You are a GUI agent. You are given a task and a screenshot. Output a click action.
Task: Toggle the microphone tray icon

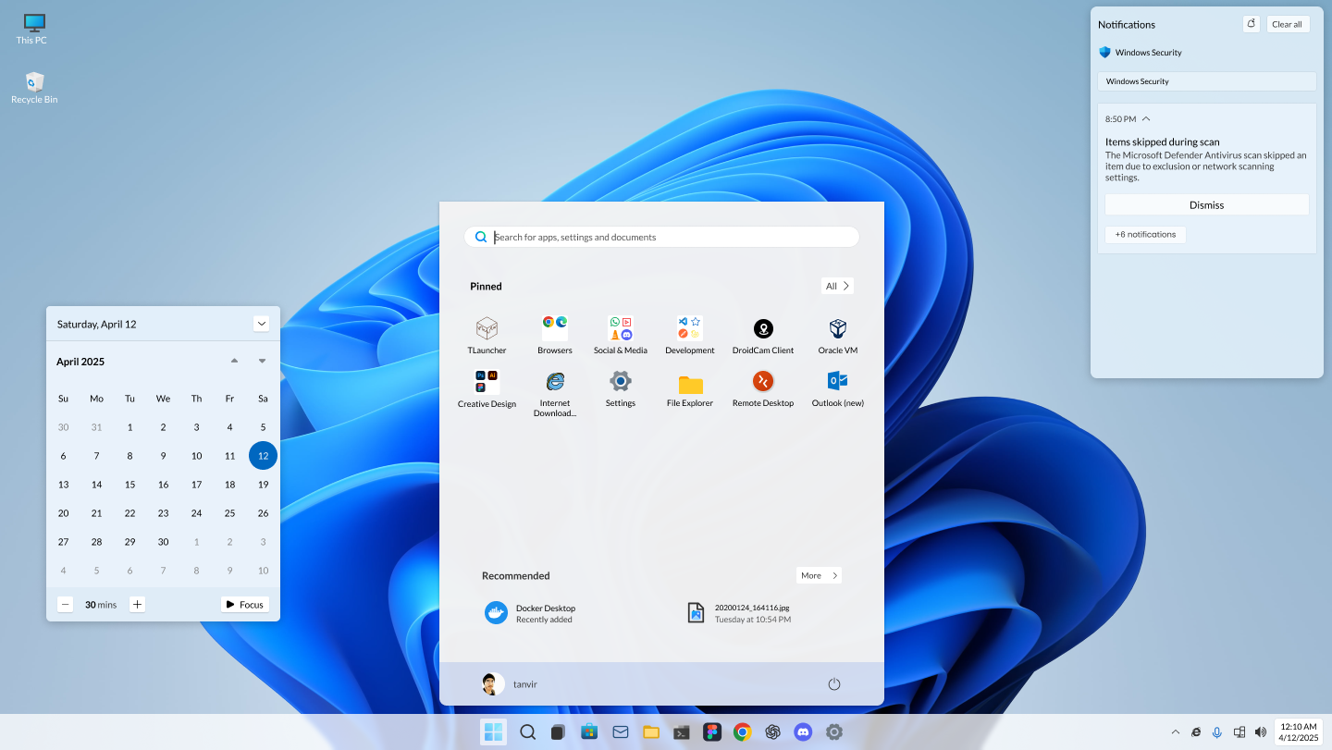pyautogui.click(x=1216, y=732)
